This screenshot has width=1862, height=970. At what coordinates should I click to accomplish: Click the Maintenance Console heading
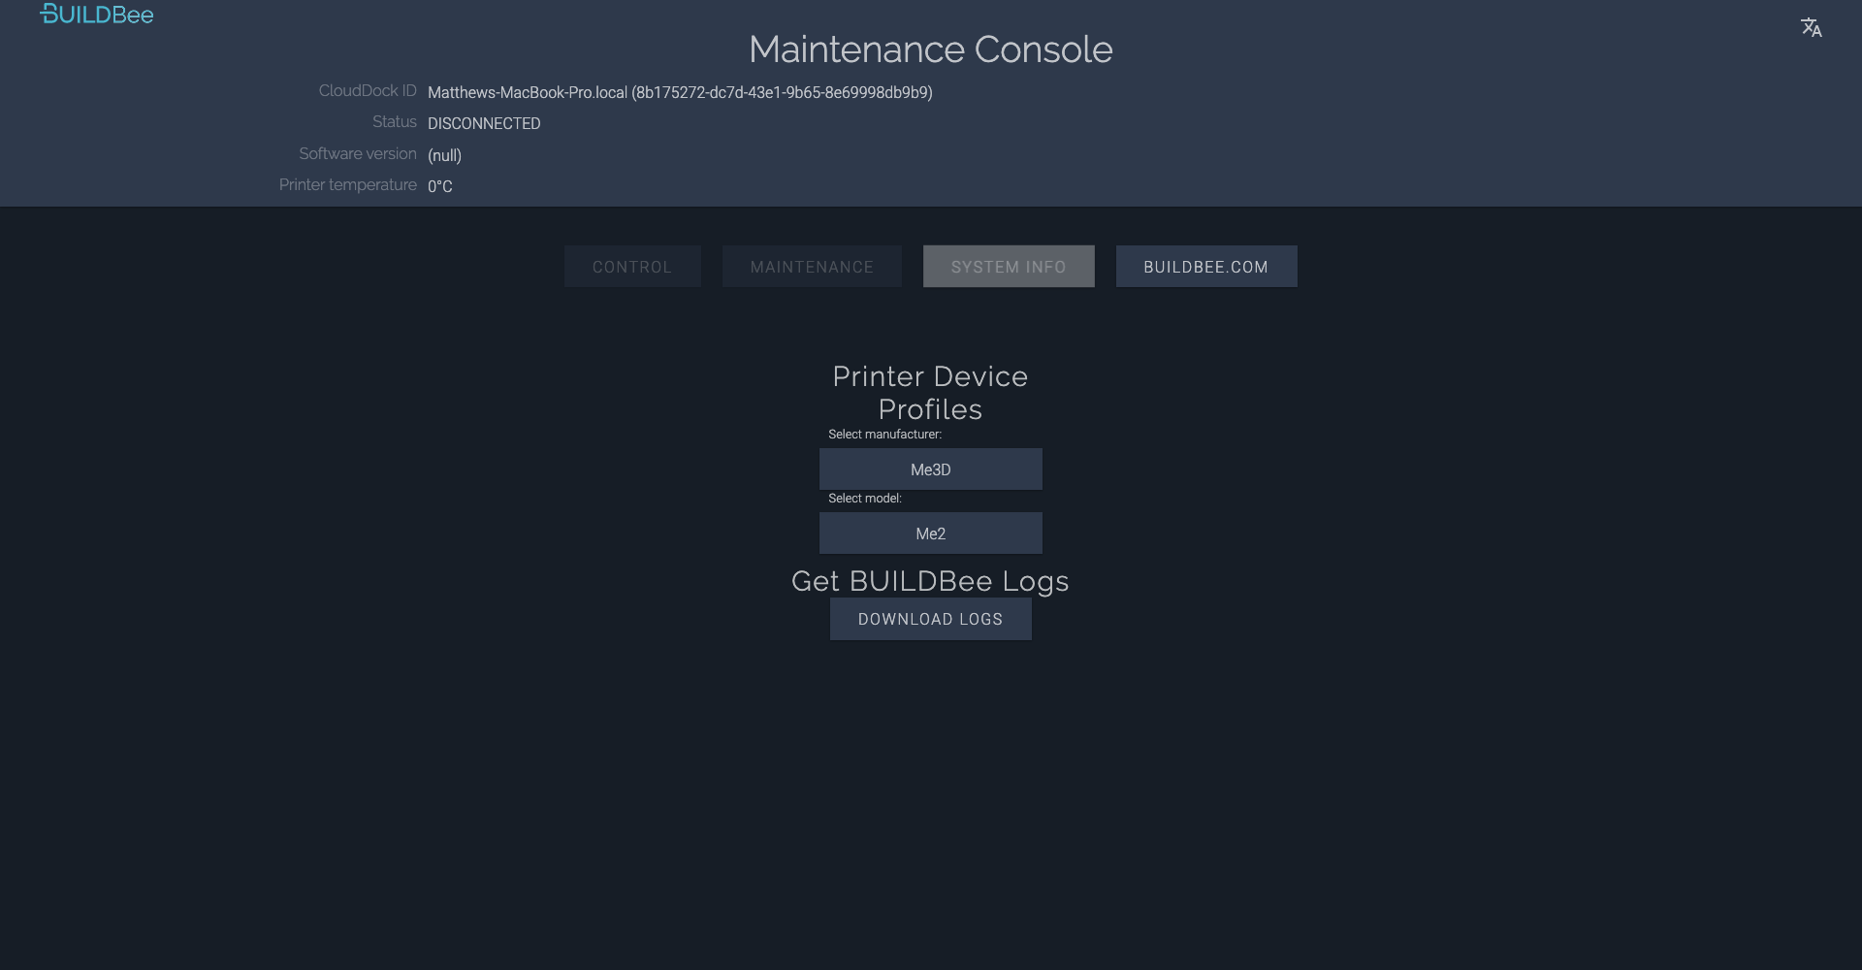click(x=931, y=49)
